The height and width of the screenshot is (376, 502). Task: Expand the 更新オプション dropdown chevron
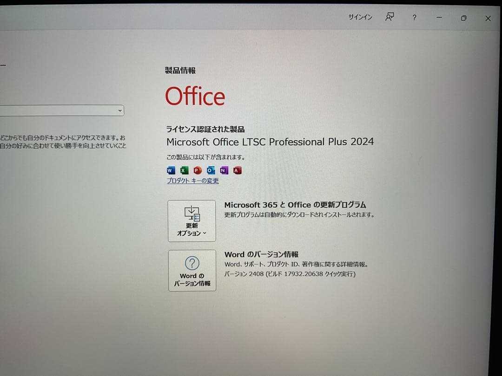[x=204, y=233]
